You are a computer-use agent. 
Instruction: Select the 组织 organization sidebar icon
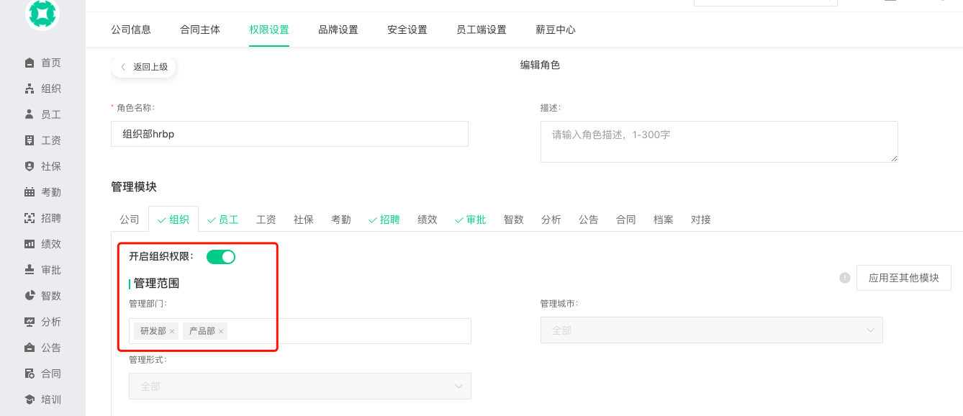[x=30, y=89]
